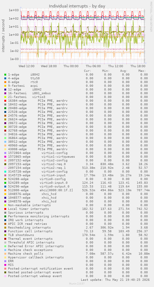
Task: Click the Thu 00:00 time axis label
Action: (x=71, y=66)
